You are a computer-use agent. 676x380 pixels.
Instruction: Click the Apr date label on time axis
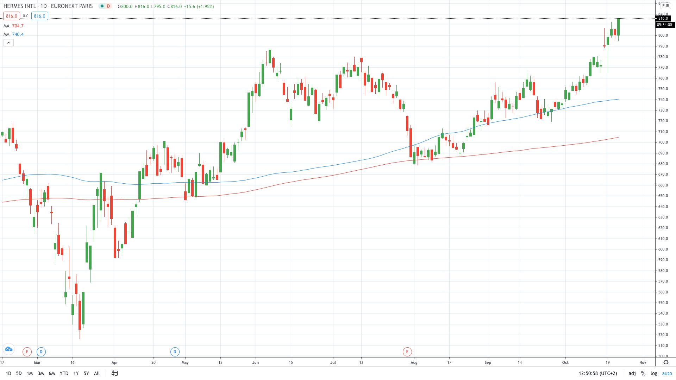tap(115, 362)
